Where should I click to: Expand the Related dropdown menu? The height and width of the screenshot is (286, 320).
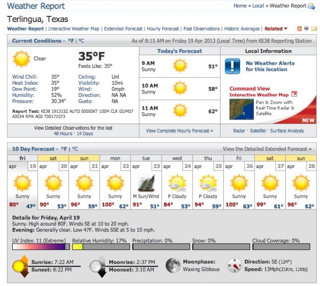(276, 29)
